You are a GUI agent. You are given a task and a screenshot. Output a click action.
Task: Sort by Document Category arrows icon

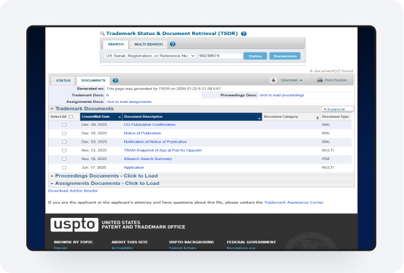click(x=317, y=118)
